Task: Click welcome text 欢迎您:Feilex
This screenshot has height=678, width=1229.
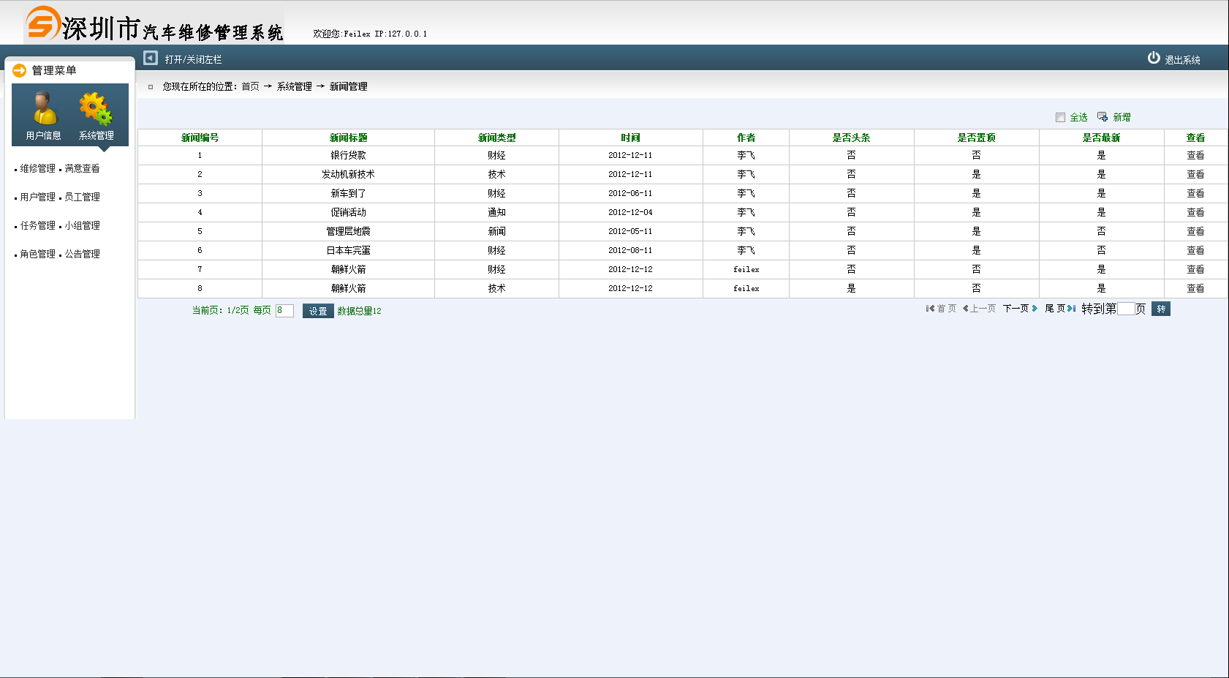Action: tap(342, 34)
